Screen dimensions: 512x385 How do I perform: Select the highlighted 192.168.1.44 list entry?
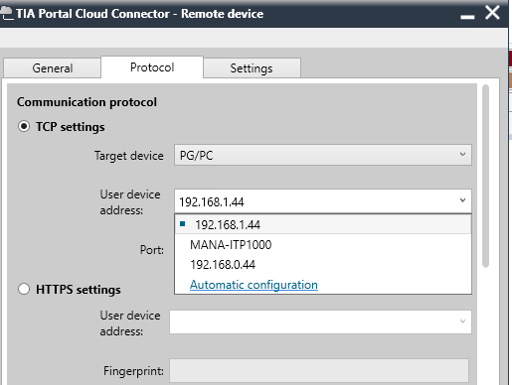pos(323,224)
